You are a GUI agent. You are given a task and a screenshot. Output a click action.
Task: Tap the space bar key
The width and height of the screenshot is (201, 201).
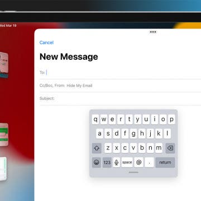pyautogui.click(x=127, y=162)
